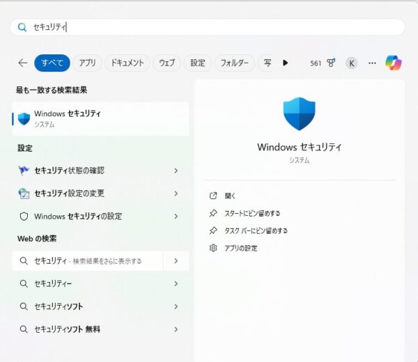Select the すべて filter tab

[x=52, y=63]
